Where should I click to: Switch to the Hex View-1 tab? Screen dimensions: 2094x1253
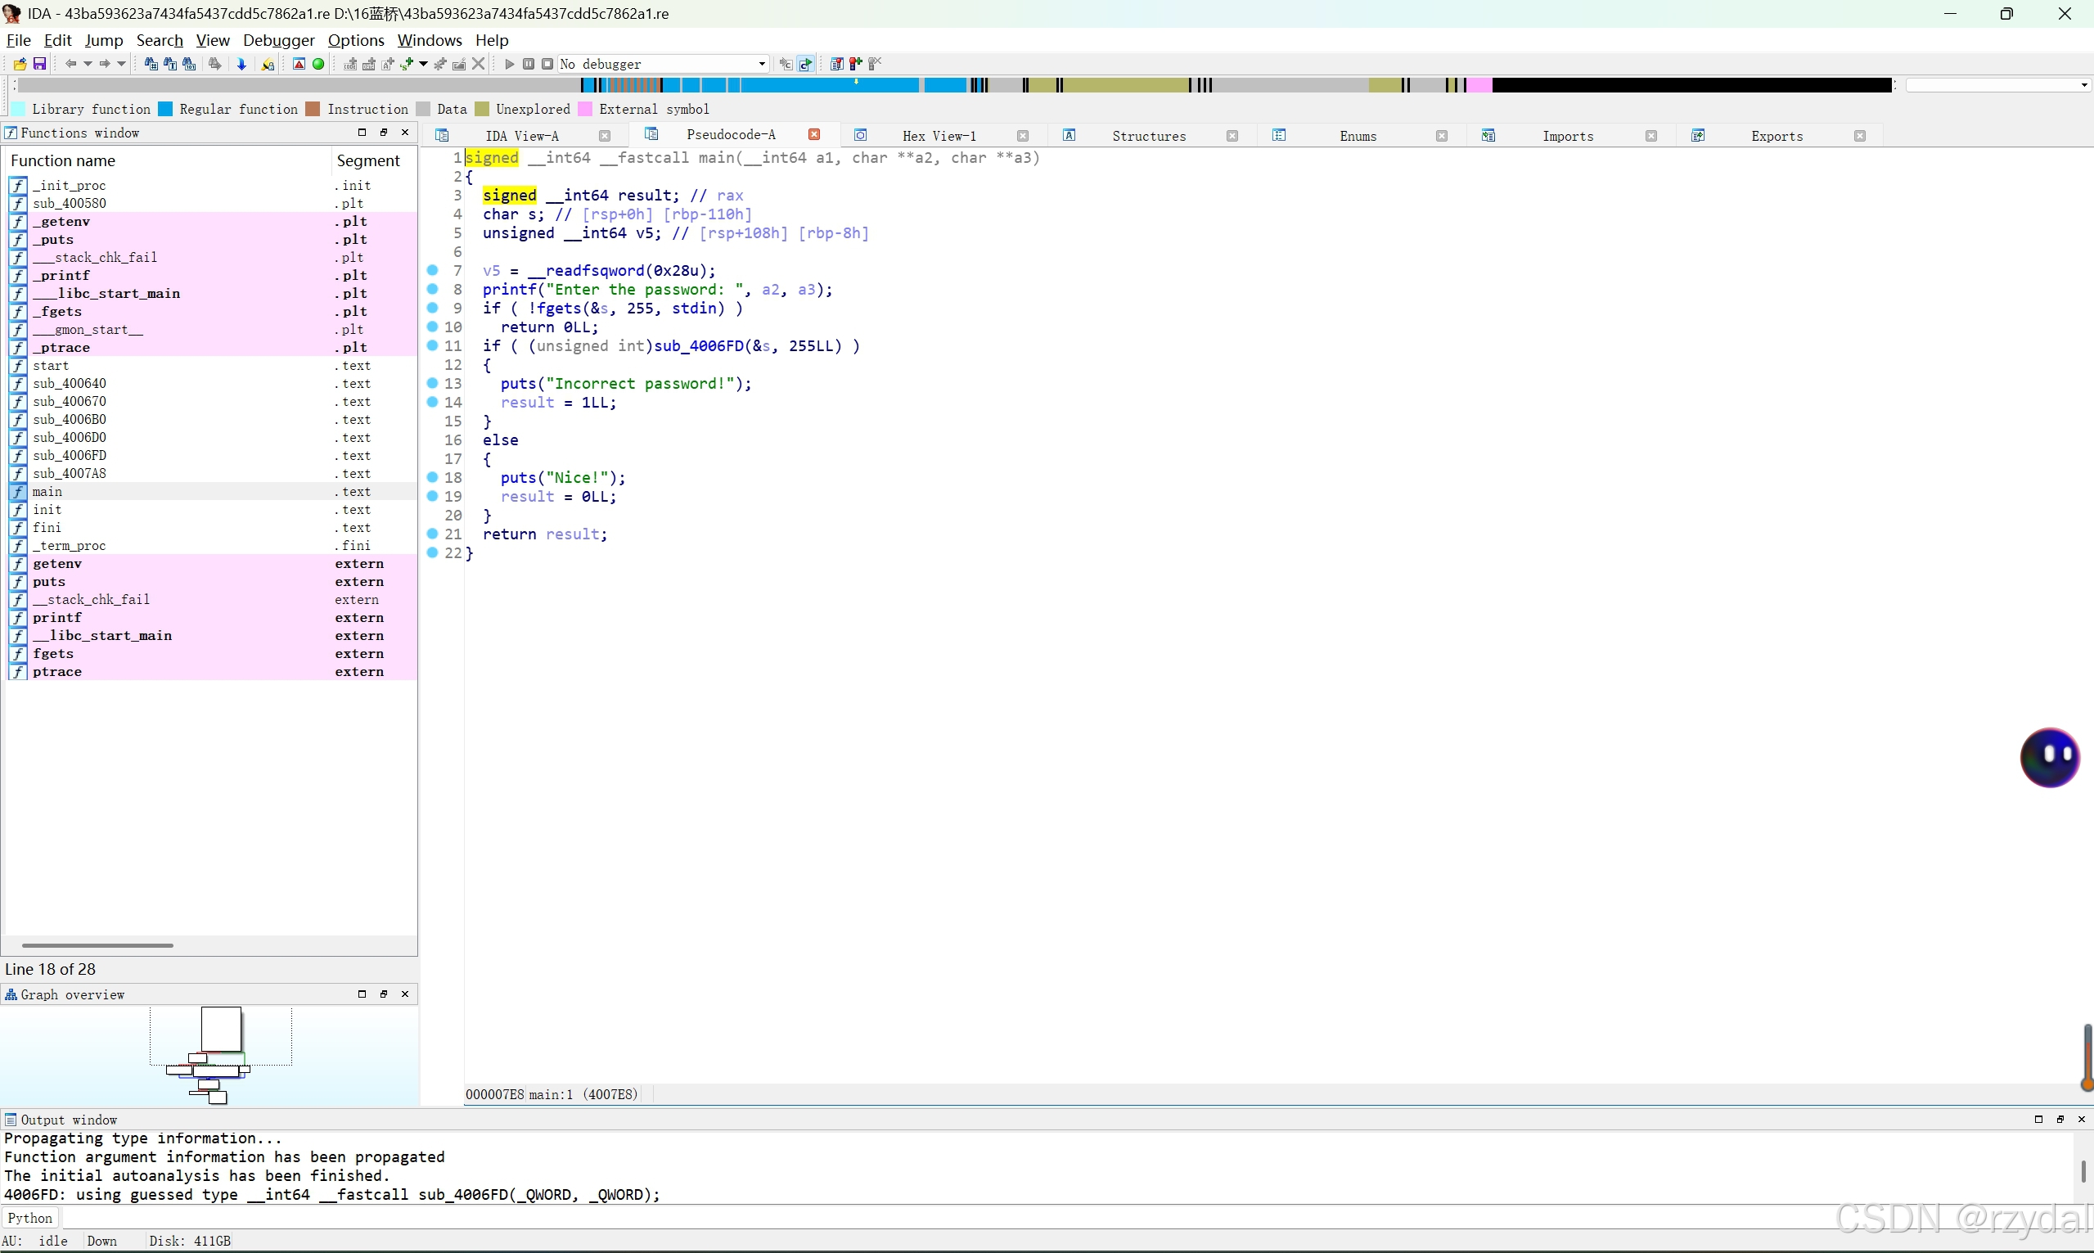click(x=939, y=136)
